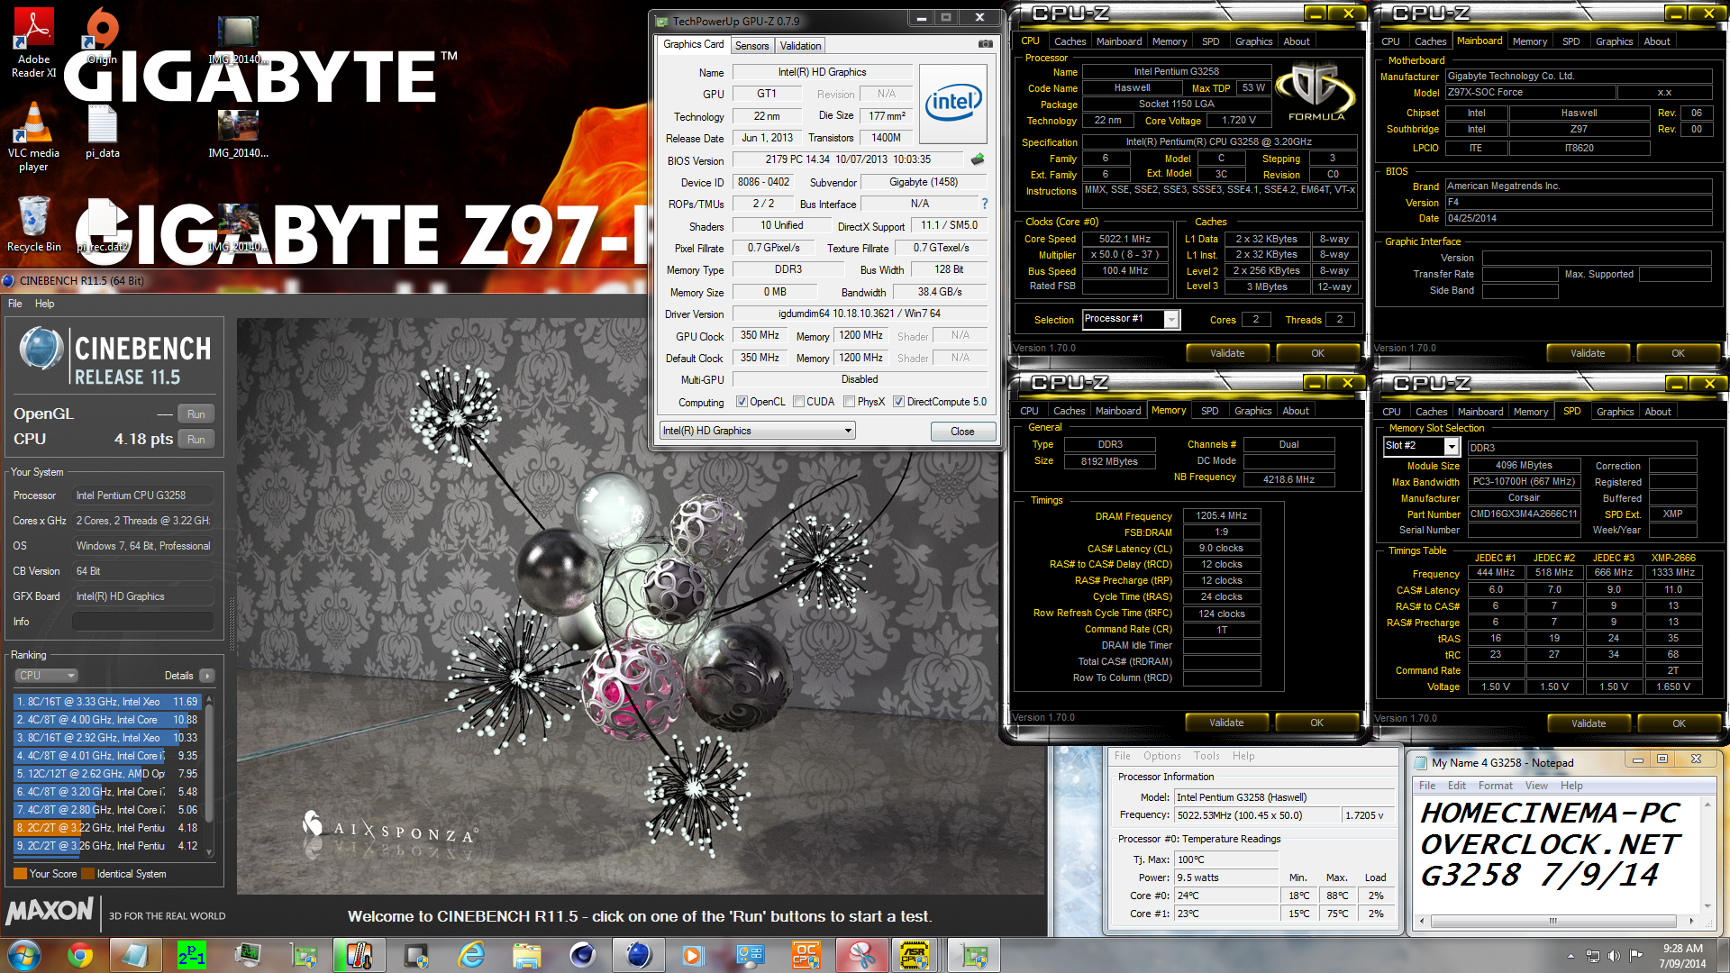
Task: Open Options menu in Core Temp window
Action: [x=1161, y=756]
